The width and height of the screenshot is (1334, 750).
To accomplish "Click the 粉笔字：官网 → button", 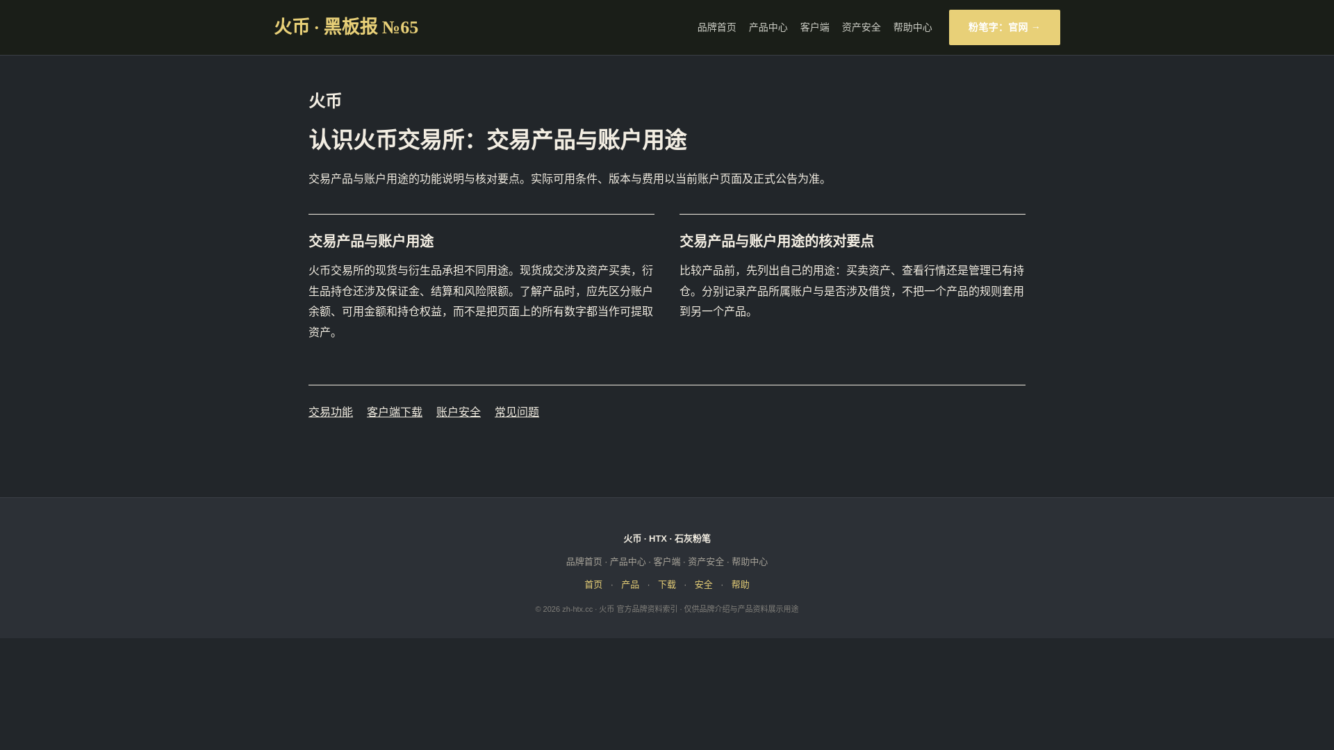I will (x=1004, y=27).
